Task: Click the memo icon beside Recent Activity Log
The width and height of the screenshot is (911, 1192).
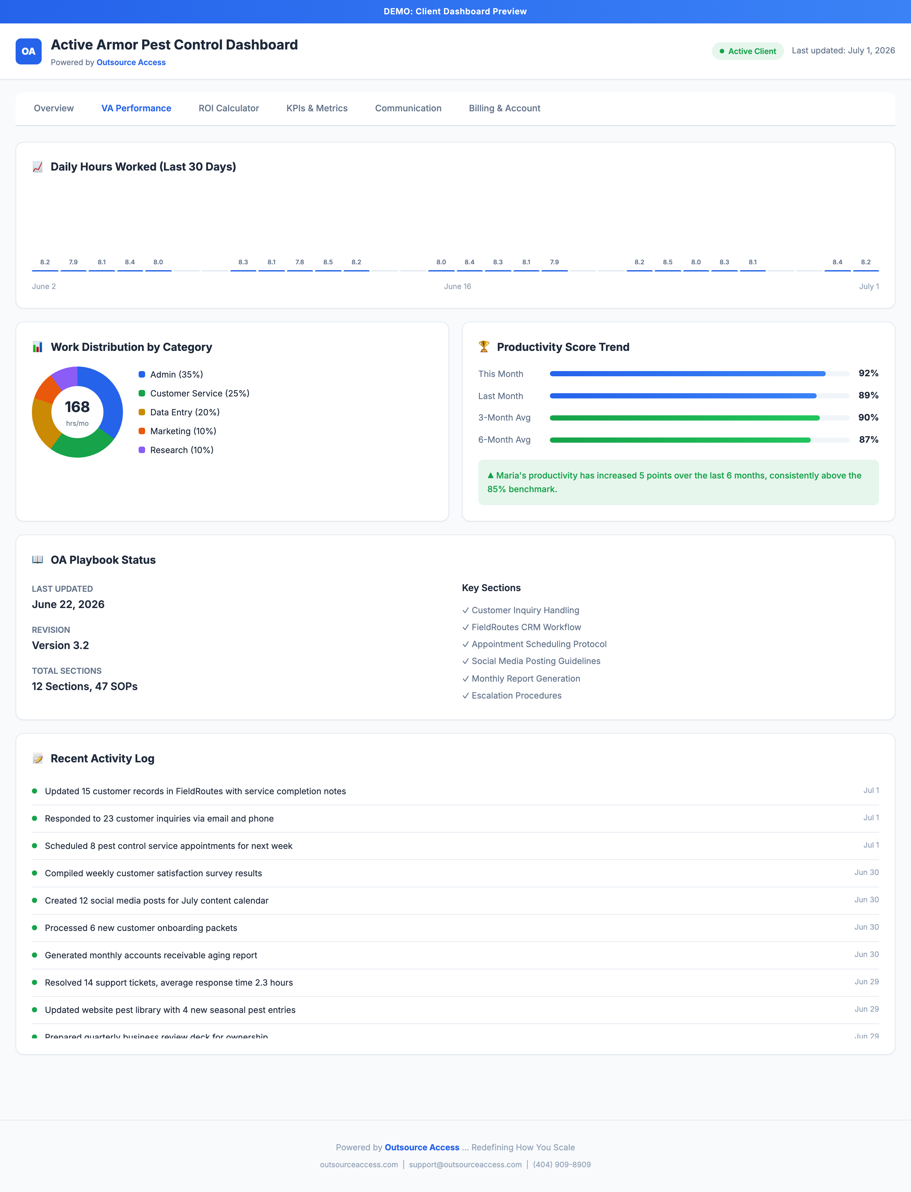Action: pyautogui.click(x=37, y=758)
